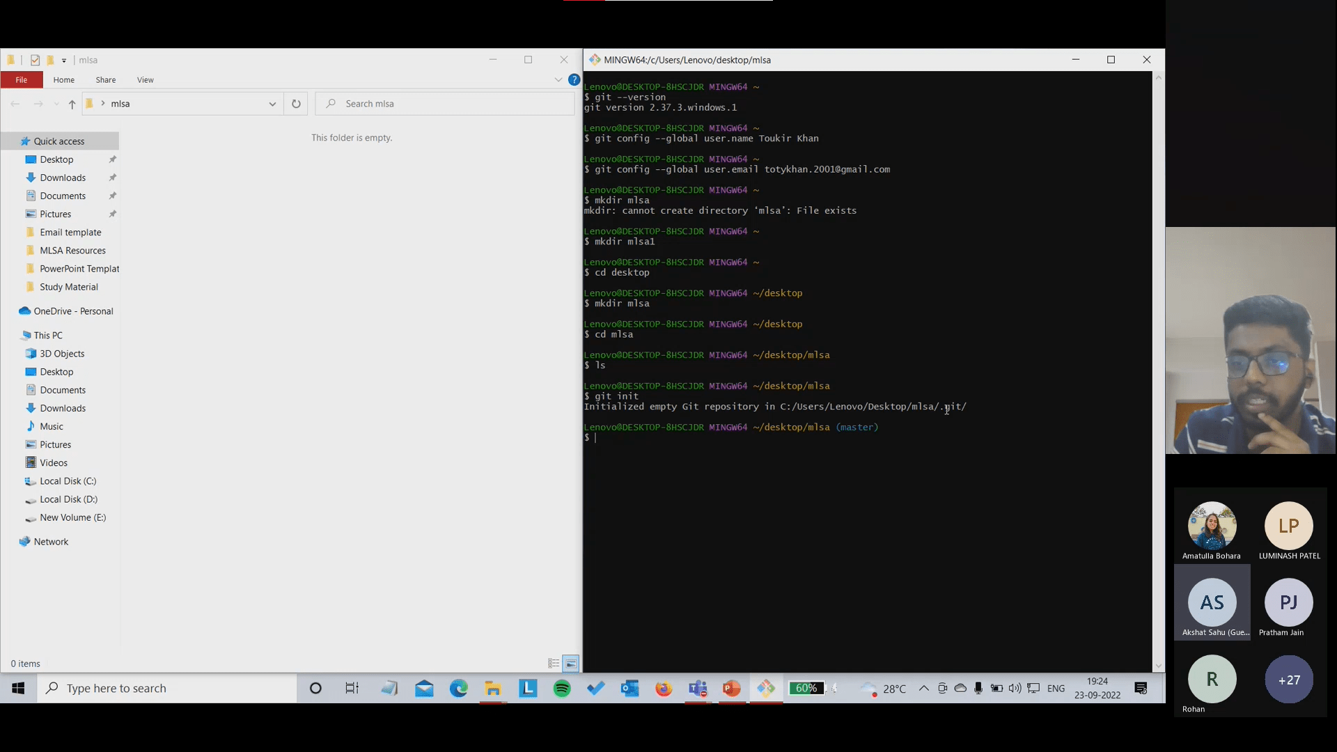Open the Home ribbon tab
This screenshot has width=1337, height=752.
click(x=63, y=80)
